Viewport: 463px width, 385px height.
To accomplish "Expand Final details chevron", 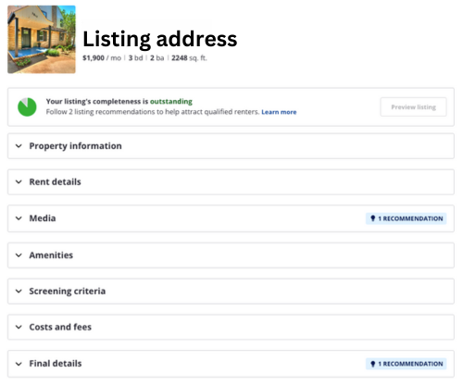I will point(19,364).
